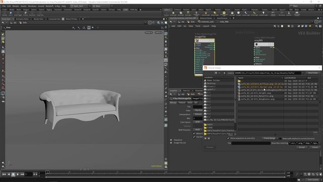Viewport: 323px width, 182px height.
Task: Add an Ambient Light from the shelf
Action: tap(263, 14)
